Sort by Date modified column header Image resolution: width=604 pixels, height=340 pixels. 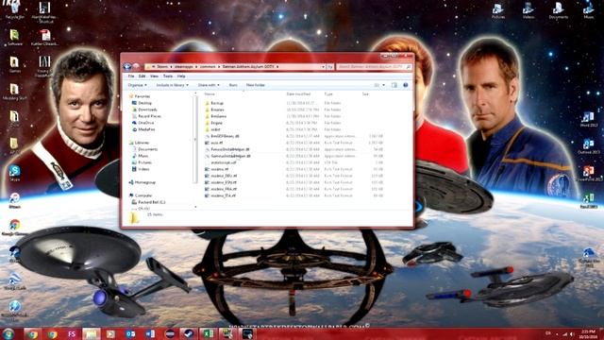pos(298,94)
